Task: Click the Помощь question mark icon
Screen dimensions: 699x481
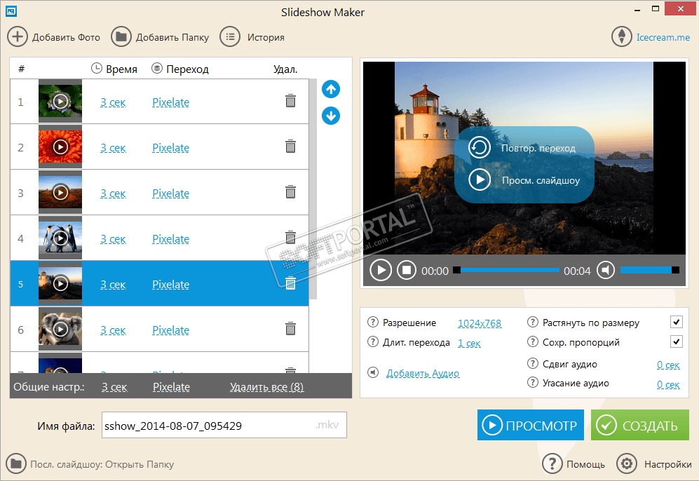Action: coord(552,463)
